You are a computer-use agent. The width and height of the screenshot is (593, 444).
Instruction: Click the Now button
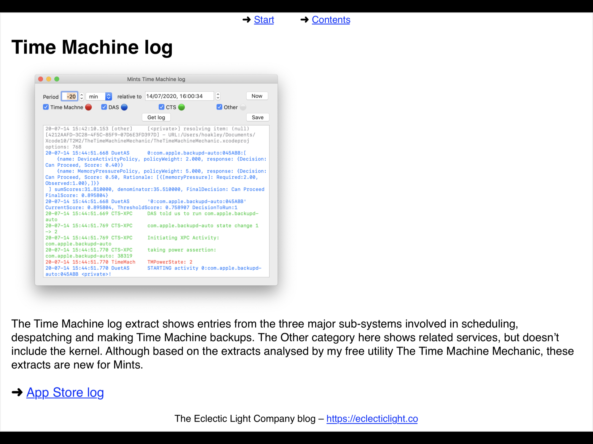(x=257, y=96)
